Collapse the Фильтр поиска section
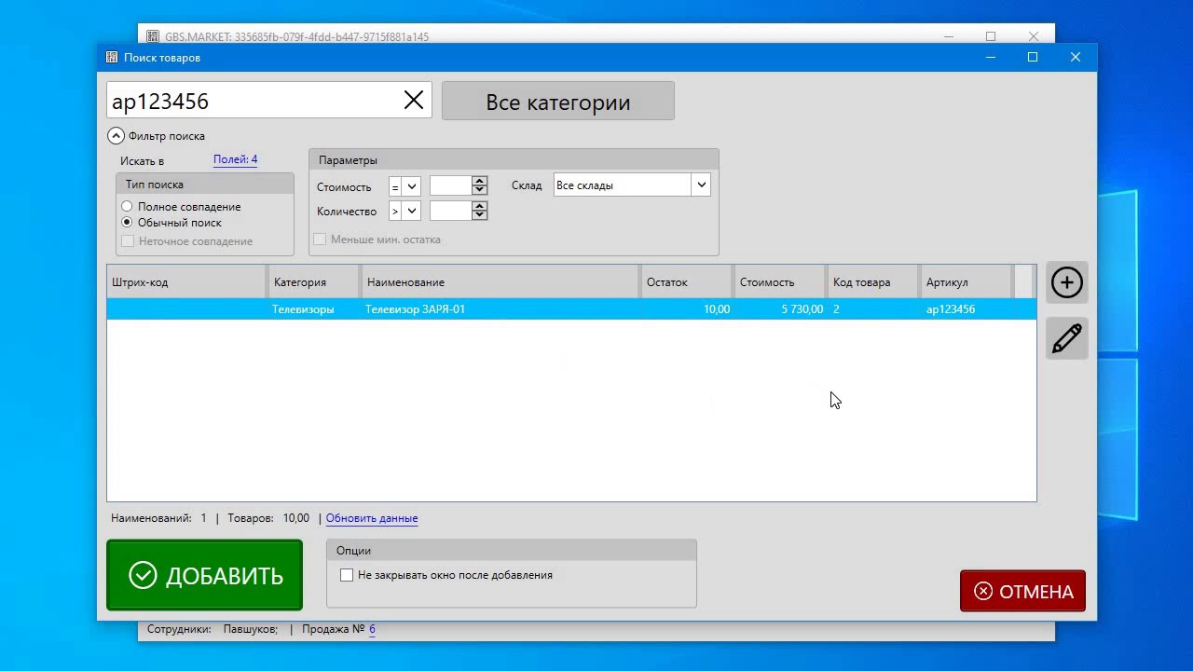This screenshot has width=1193, height=671. point(116,136)
